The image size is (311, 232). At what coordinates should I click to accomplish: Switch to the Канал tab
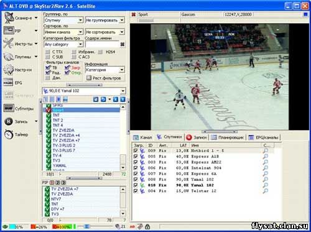point(142,137)
